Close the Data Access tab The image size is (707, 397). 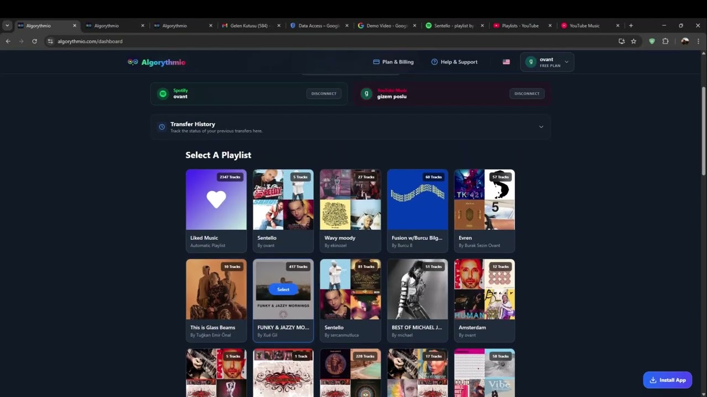(x=346, y=25)
